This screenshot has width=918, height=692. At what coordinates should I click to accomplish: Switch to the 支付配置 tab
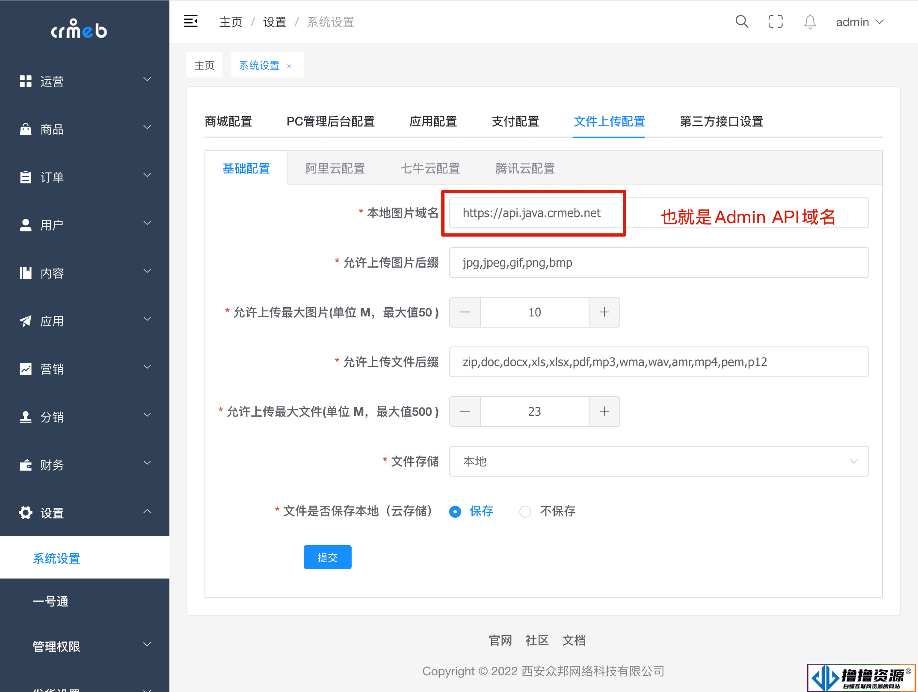point(515,122)
